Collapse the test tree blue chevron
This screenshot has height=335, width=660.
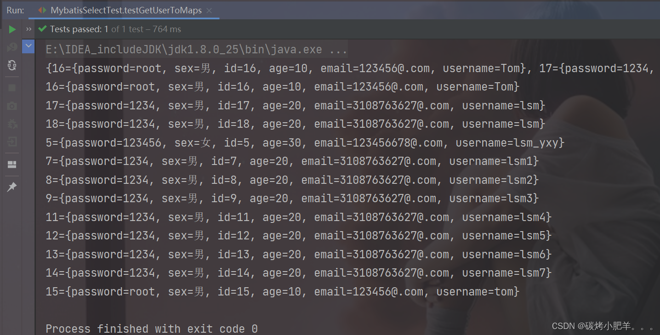coord(28,46)
